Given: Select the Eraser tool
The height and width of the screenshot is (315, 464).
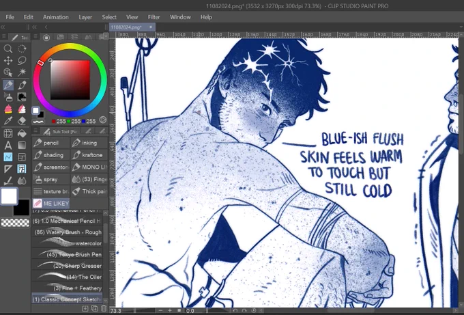Looking at the screenshot, I should click(x=22, y=121).
